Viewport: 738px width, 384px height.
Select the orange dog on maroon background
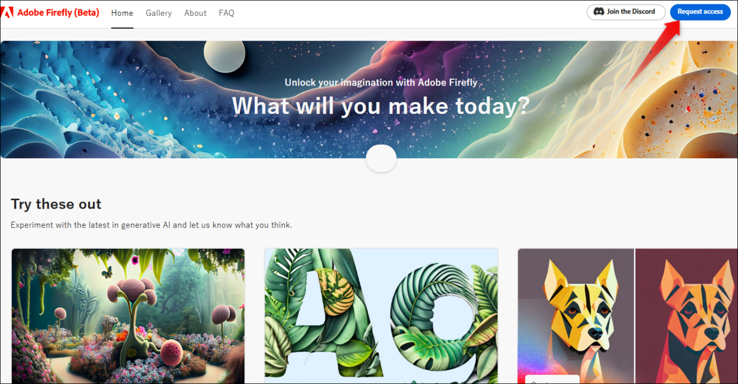click(x=686, y=316)
